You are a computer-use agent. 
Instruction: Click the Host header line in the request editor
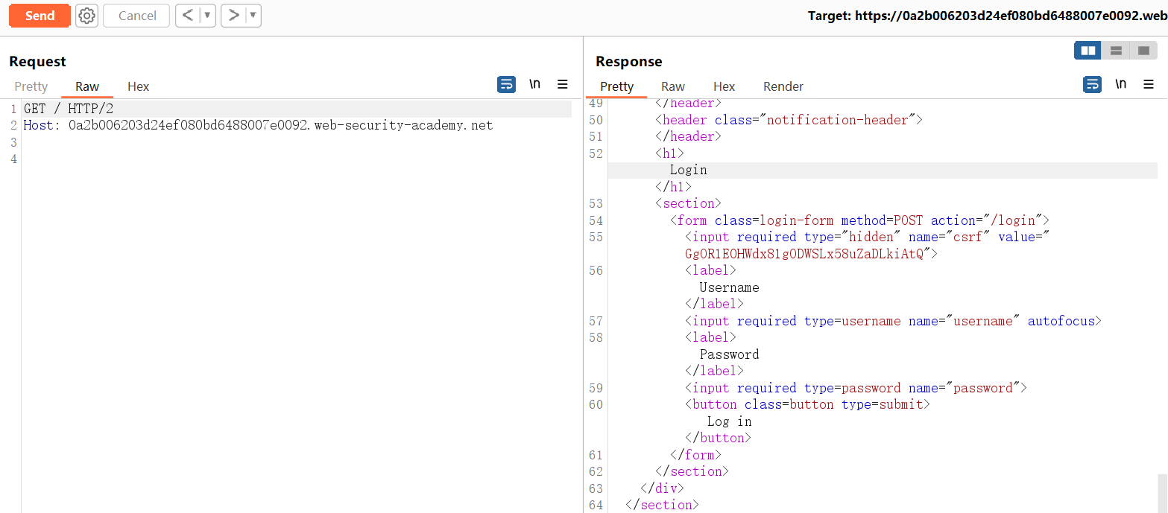coord(258,125)
